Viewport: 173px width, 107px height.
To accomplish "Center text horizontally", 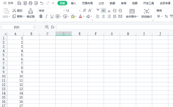I will (103, 16).
